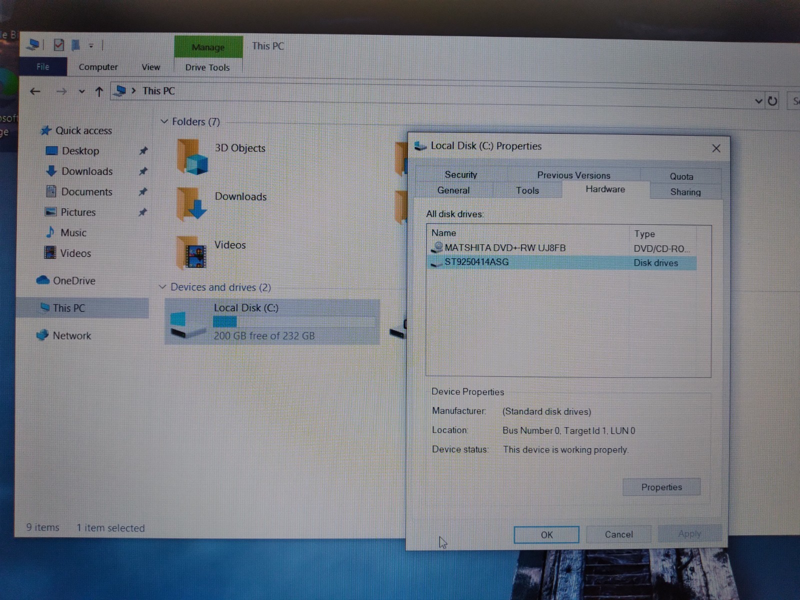Image resolution: width=800 pixels, height=600 pixels.
Task: Expand the address bar history dropdown
Action: point(758,101)
